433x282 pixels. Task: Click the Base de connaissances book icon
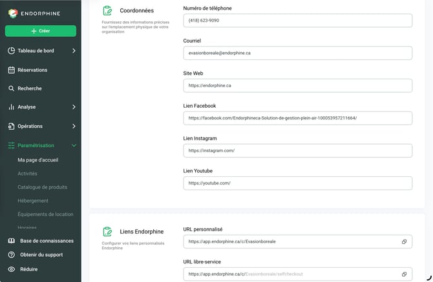(x=12, y=241)
